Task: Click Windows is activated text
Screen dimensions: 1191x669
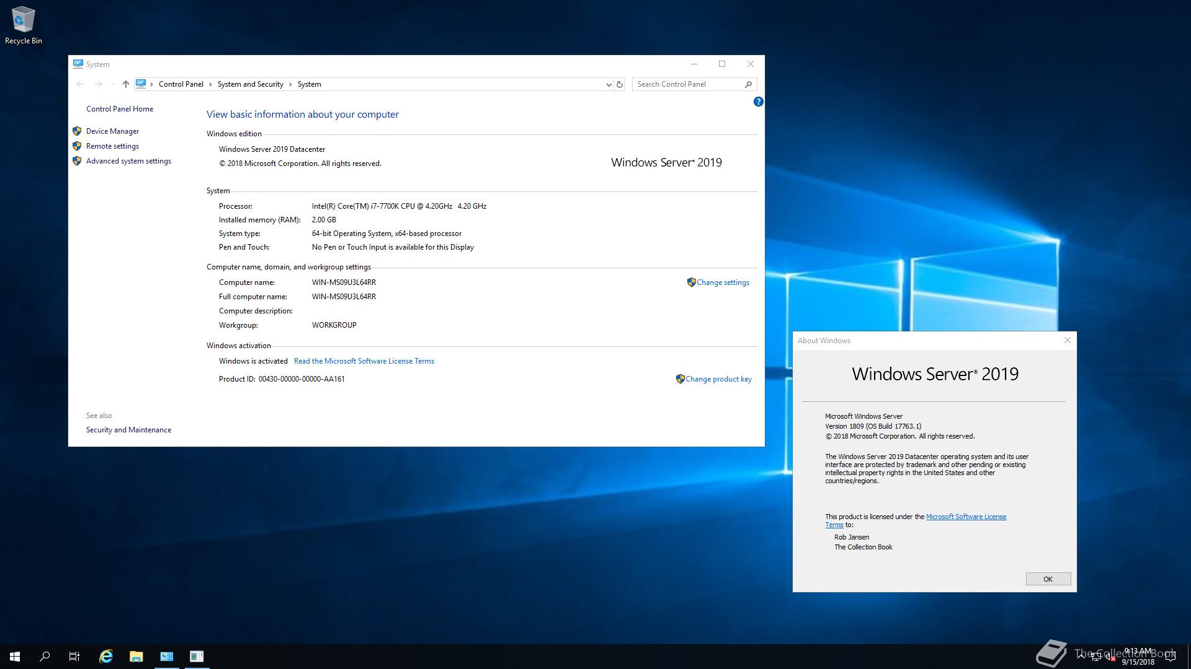Action: point(253,361)
